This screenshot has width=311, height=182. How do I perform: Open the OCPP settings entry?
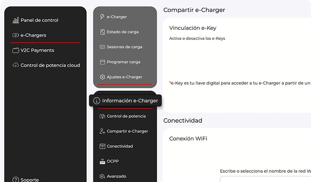(113, 161)
